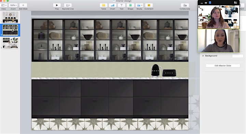
Task: Select slide 1 thumbnail in navigator
Action: pos(10,17)
